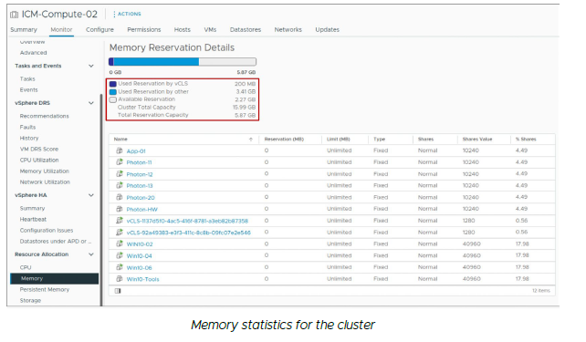586x342 pixels.
Task: Open the column chooser icon below table
Action: point(118,291)
